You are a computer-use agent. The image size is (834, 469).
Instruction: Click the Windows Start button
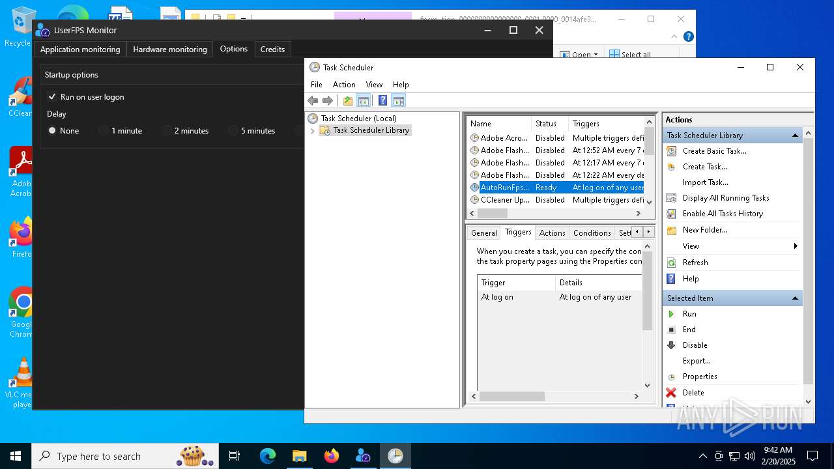[x=16, y=456]
